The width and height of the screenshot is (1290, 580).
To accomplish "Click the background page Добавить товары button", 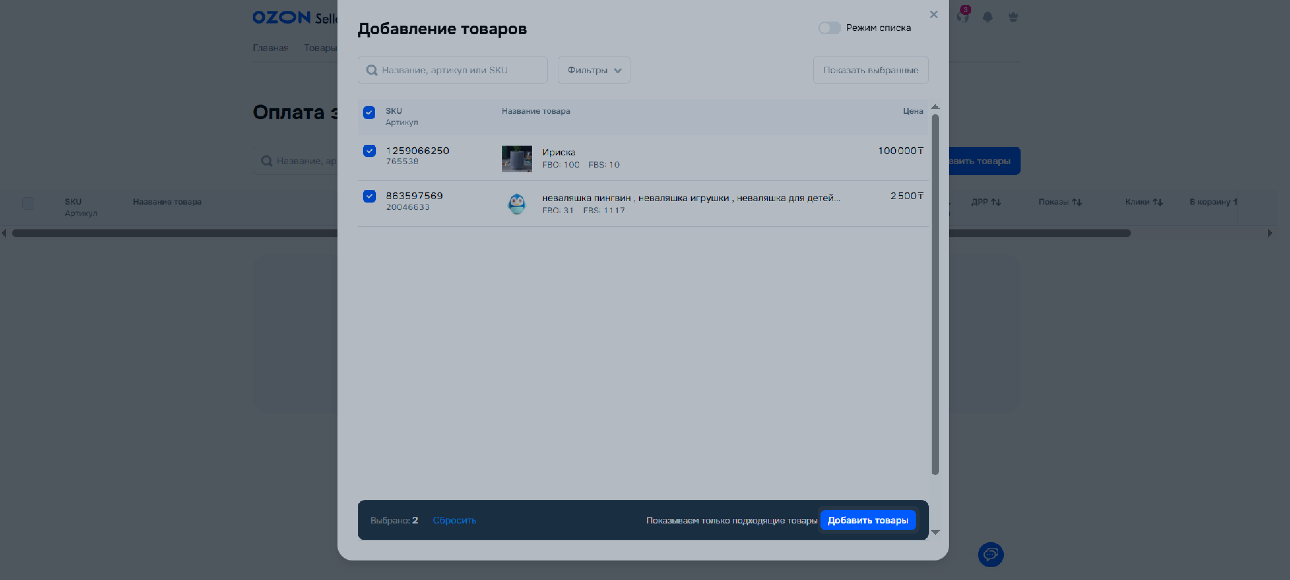I will coord(985,161).
